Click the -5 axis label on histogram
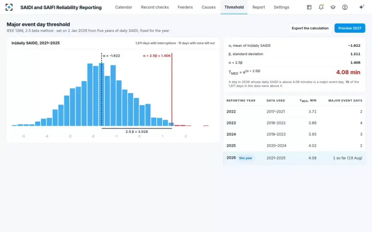The width and height of the screenshot is (372, 232). 23,136
